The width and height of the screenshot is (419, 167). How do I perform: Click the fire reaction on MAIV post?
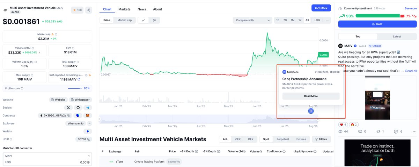click(354, 125)
